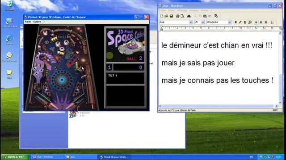Expand the Arial font name dropdown
This screenshot has width=286, height=160.
pos(191,22)
